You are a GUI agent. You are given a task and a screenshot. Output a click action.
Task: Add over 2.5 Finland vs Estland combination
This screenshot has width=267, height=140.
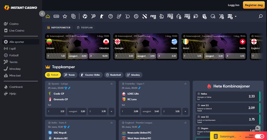point(228,108)
